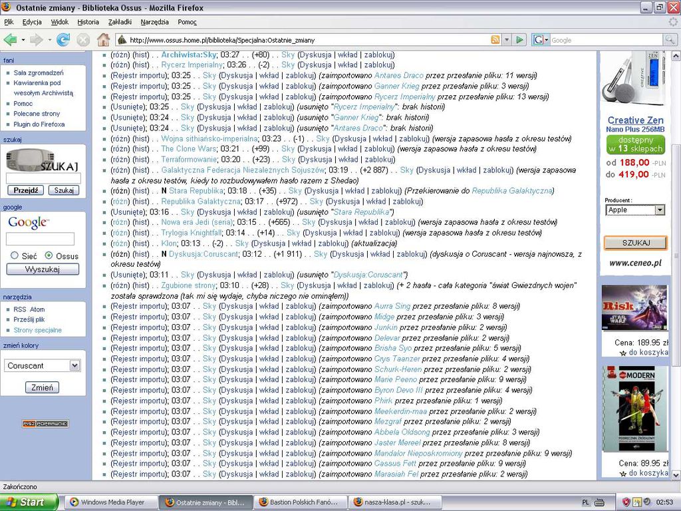Click the RSS feed icon in address bar

point(495,40)
